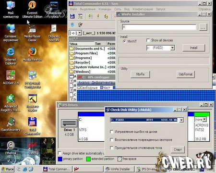Click the Install button in WinPe Installer
This screenshot has width=216, height=173.
tap(193, 48)
